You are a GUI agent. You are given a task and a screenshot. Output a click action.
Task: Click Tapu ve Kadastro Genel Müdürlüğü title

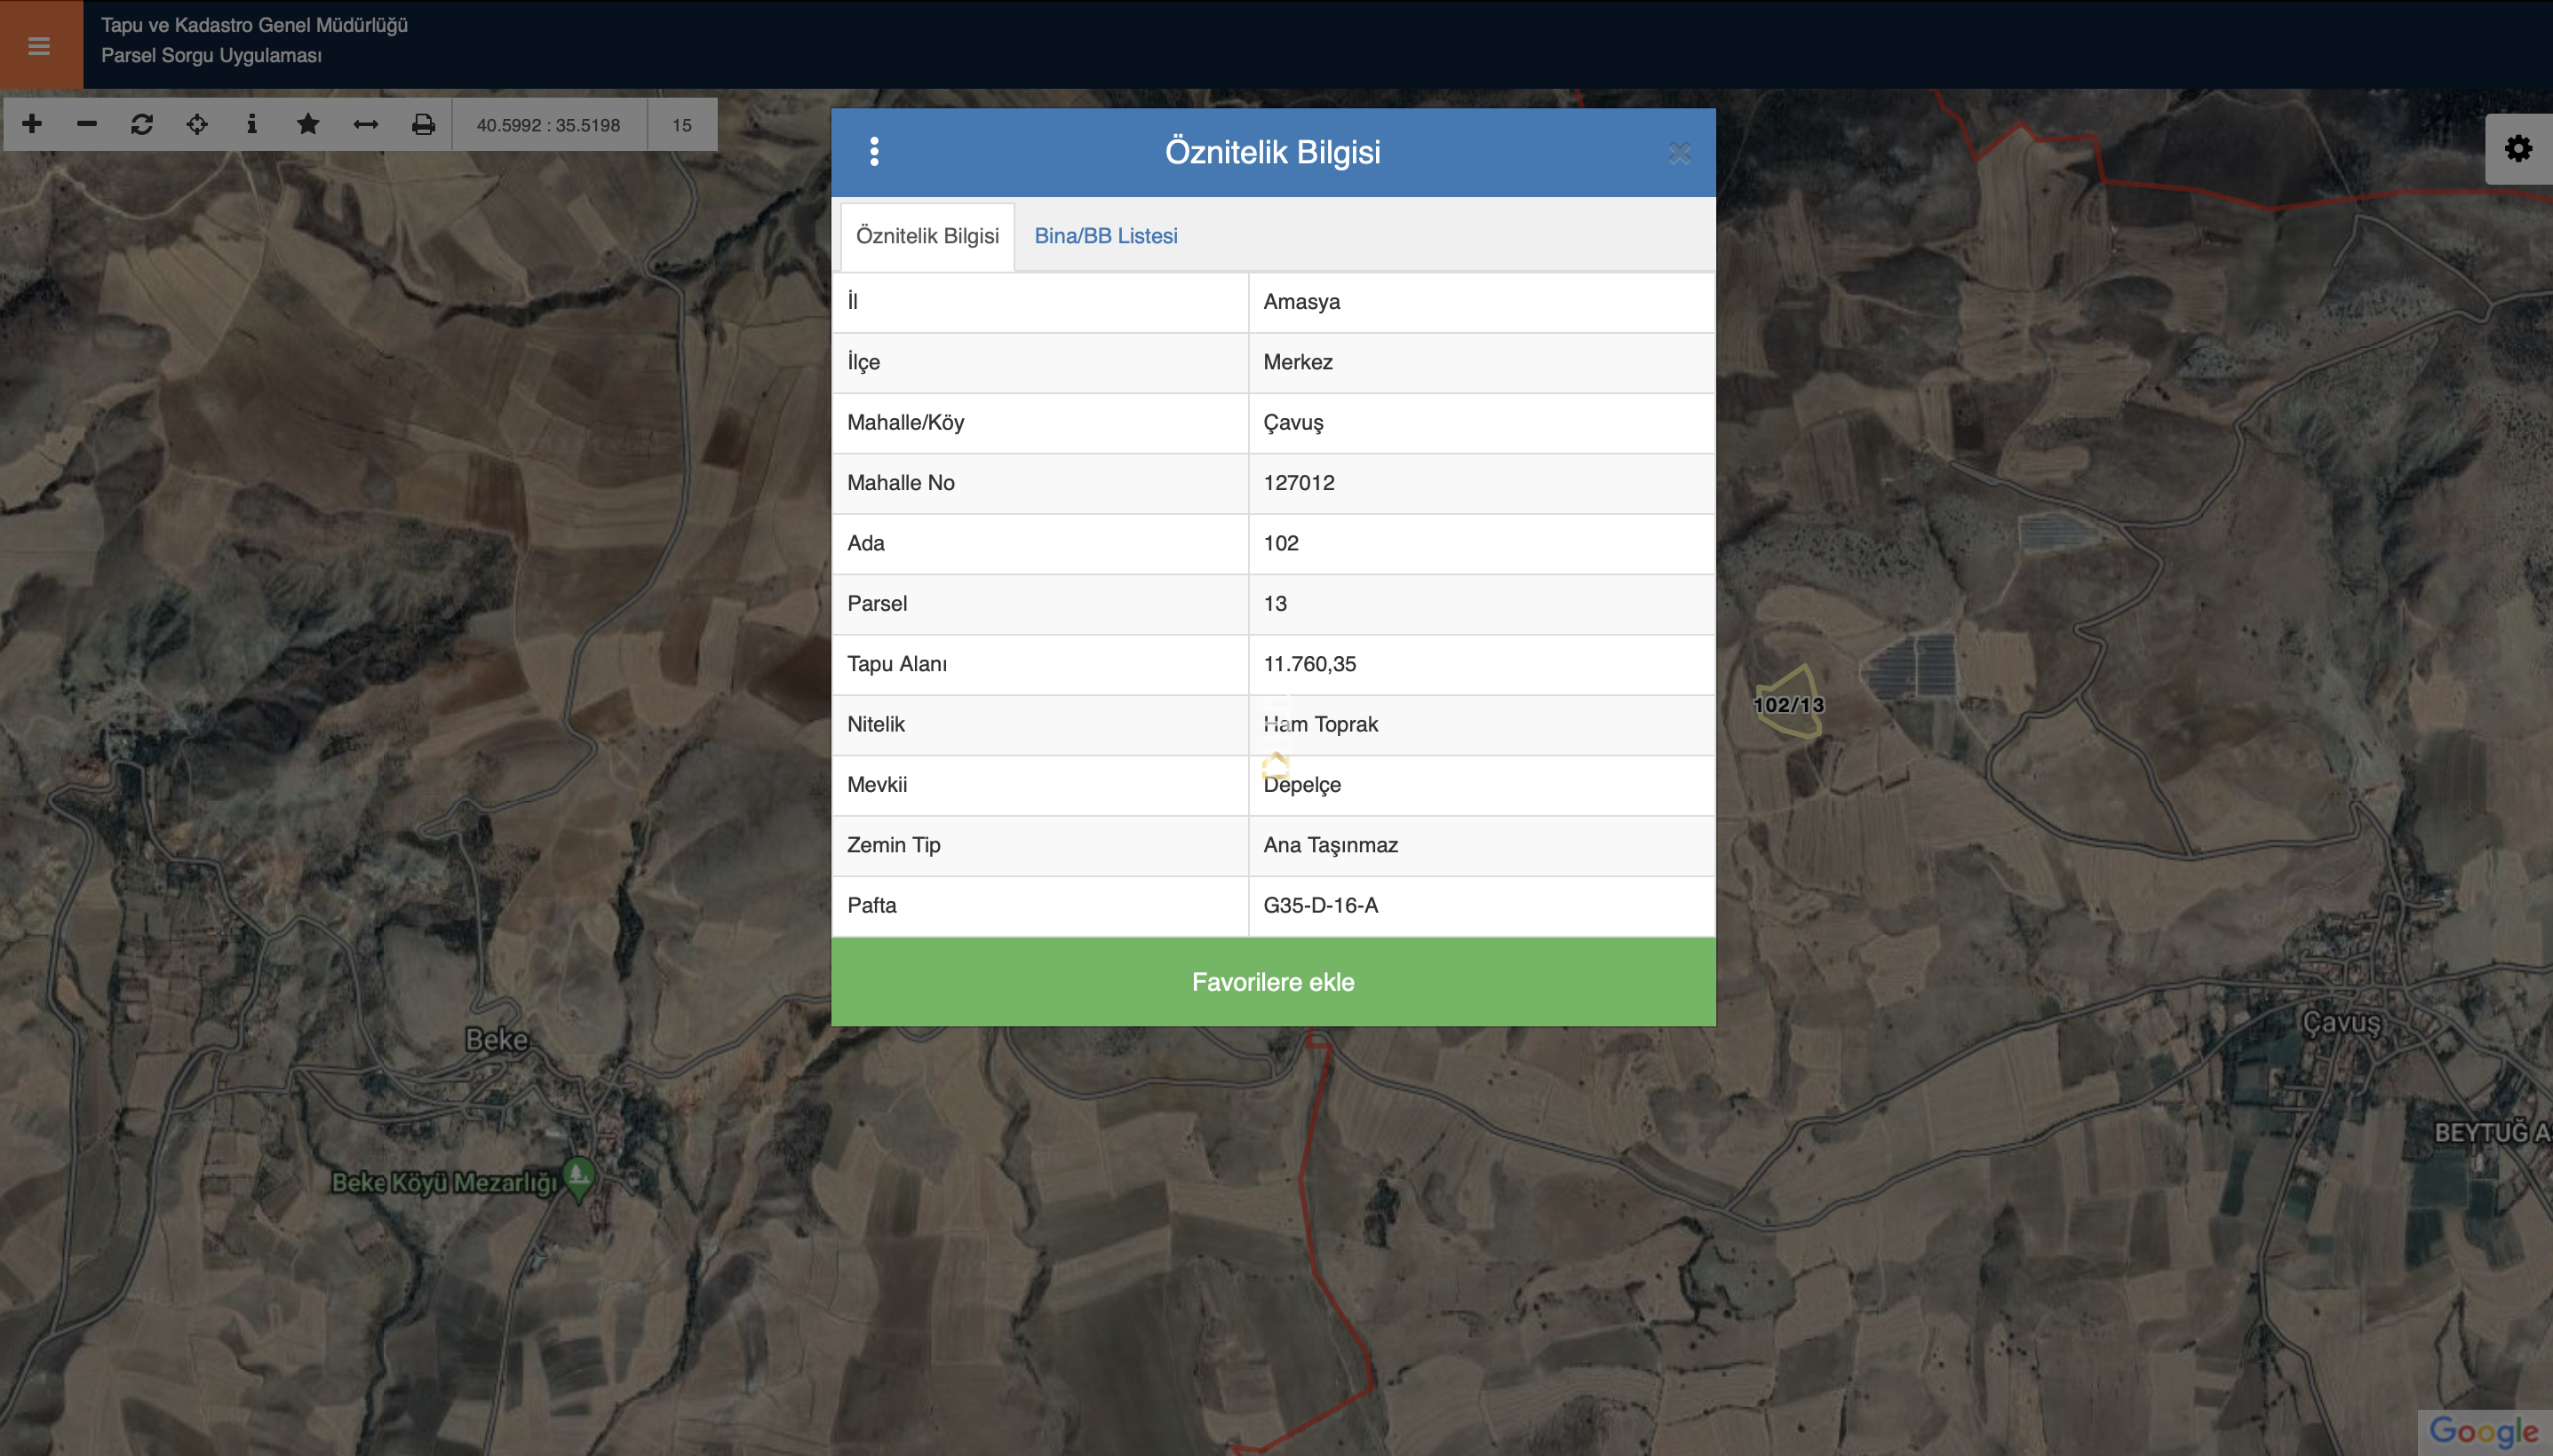coord(254,25)
